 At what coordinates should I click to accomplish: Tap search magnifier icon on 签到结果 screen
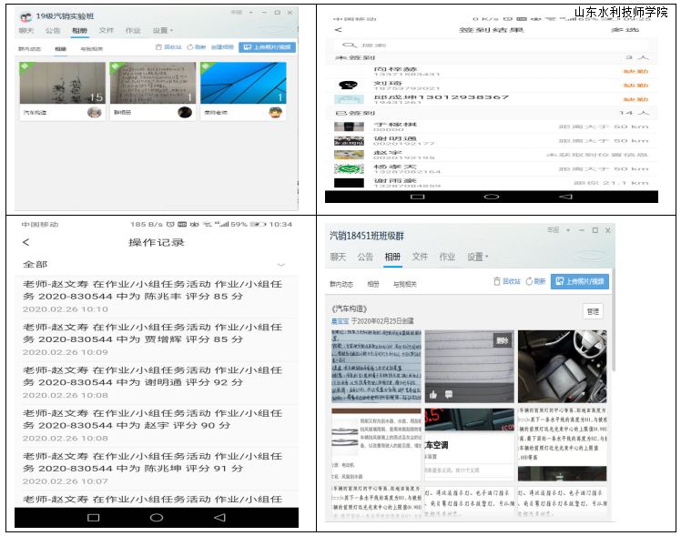[x=349, y=46]
